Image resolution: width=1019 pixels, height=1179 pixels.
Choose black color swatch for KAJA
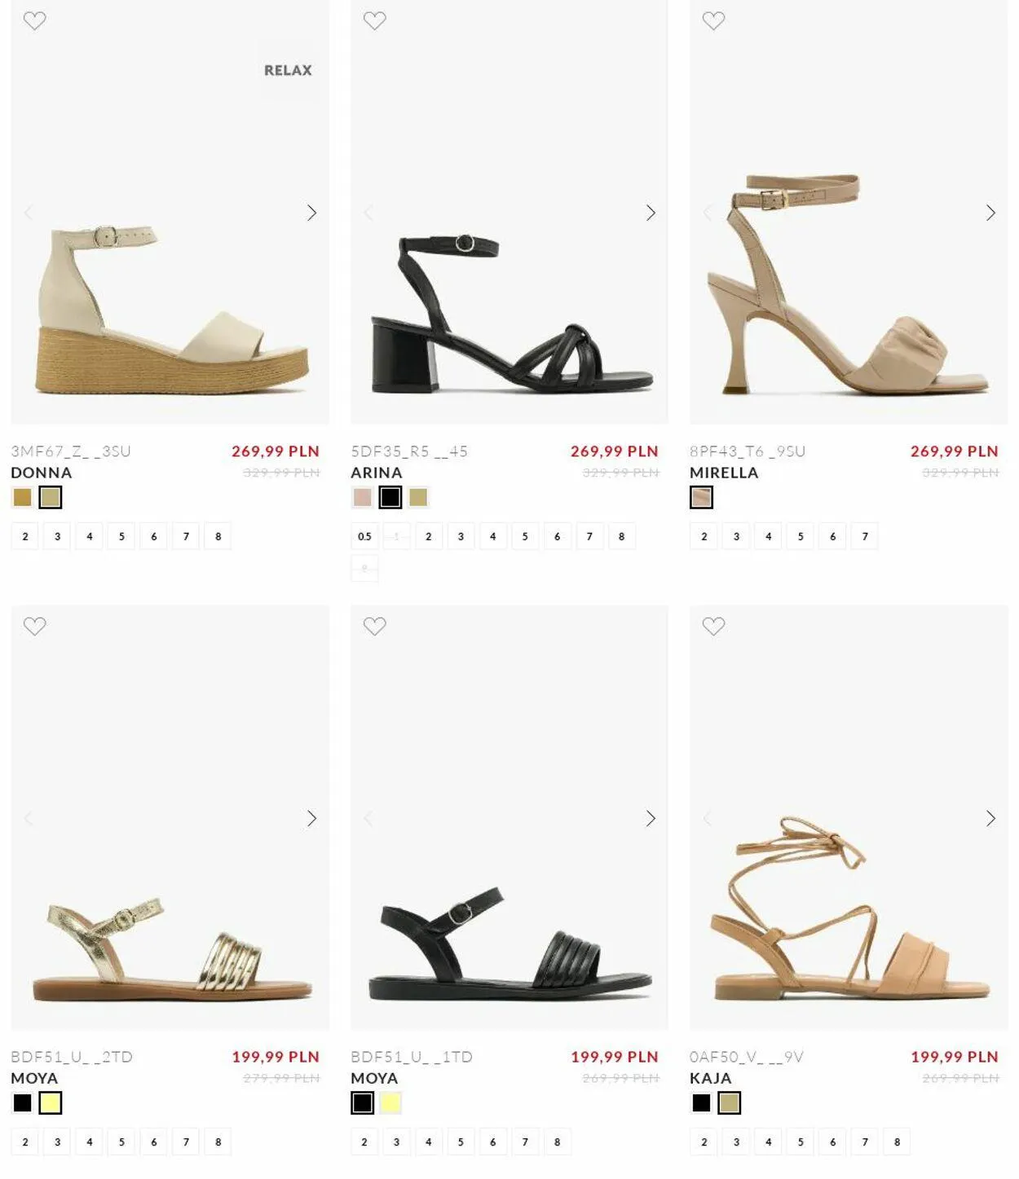click(701, 1102)
